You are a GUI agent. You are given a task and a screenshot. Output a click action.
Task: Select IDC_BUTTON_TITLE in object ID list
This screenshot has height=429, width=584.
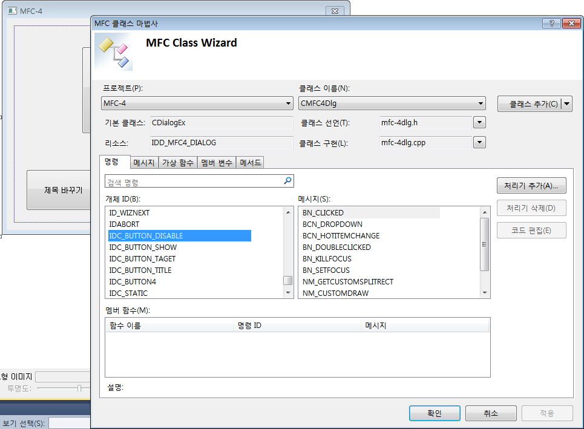(x=140, y=270)
